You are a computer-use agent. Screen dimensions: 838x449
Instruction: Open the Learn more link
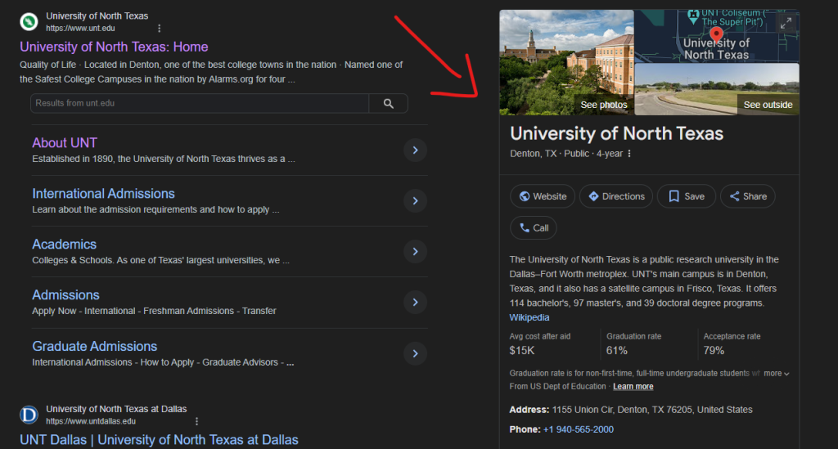[633, 387]
